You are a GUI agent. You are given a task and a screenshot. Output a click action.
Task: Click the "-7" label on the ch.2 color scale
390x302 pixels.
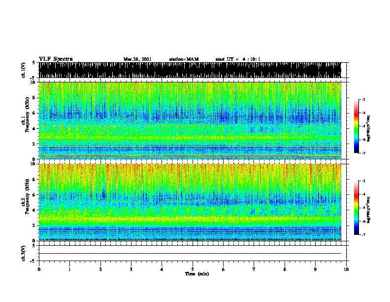pyautogui.click(x=363, y=234)
